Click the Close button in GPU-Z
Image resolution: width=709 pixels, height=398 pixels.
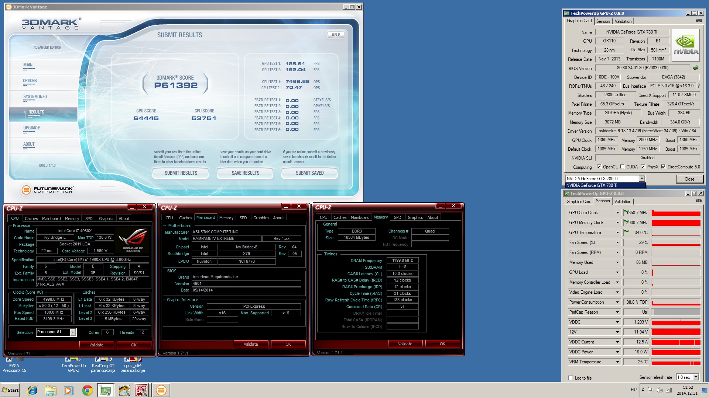(689, 179)
